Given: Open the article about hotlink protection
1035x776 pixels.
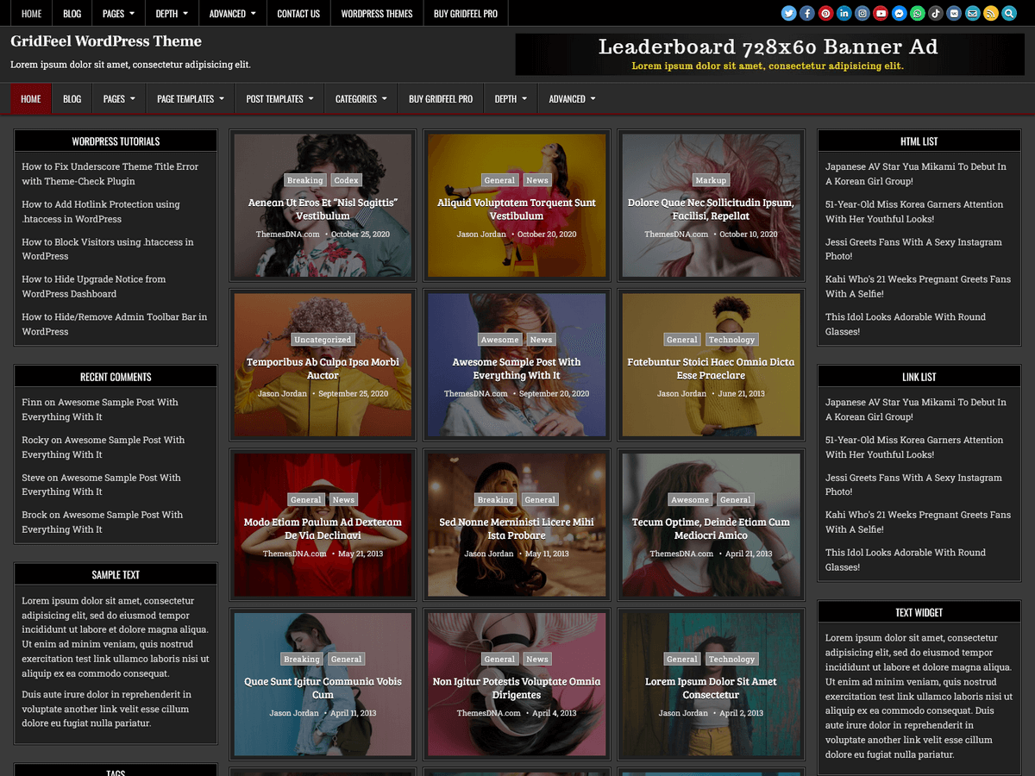Looking at the screenshot, I should click(100, 211).
